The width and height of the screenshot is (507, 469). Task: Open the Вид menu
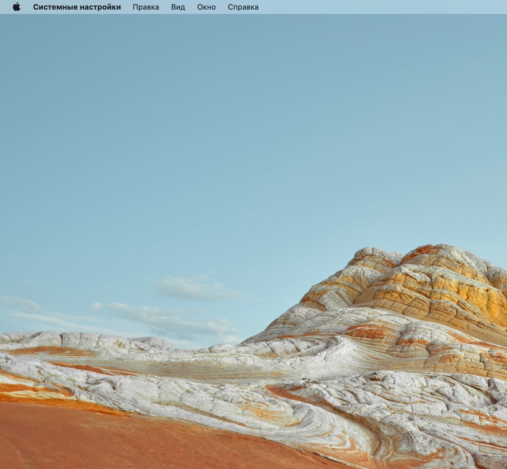coord(178,7)
